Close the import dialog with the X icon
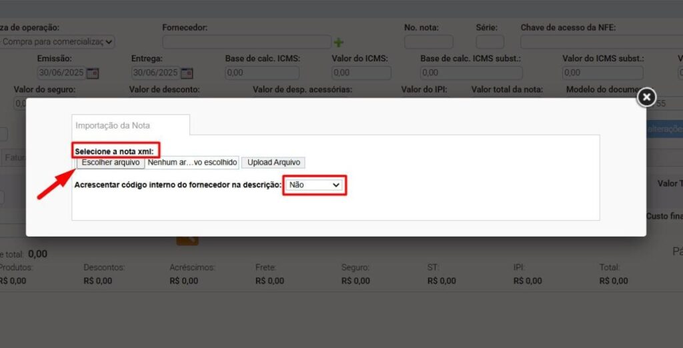The height and width of the screenshot is (348, 683). point(646,97)
